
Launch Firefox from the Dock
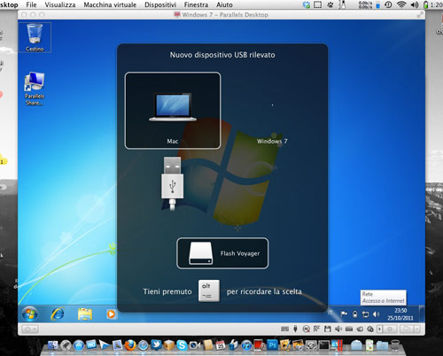pos(130,345)
